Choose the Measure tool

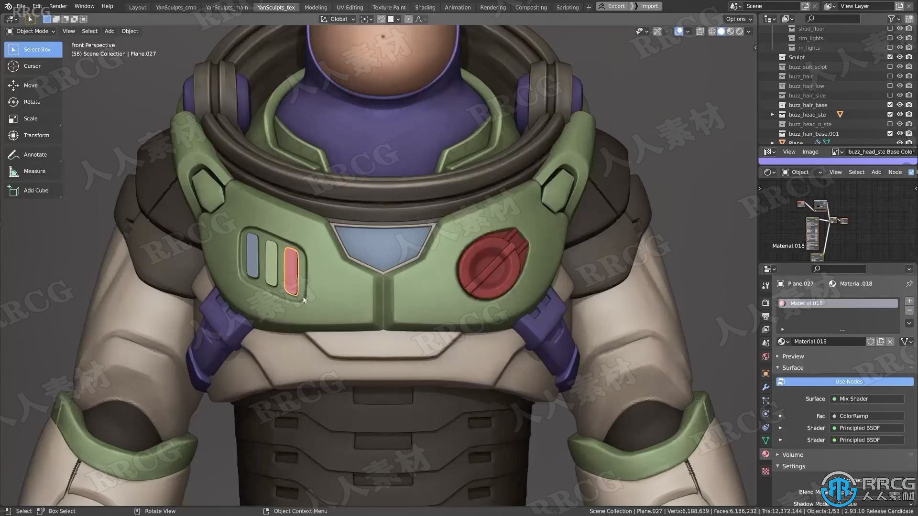tap(33, 171)
